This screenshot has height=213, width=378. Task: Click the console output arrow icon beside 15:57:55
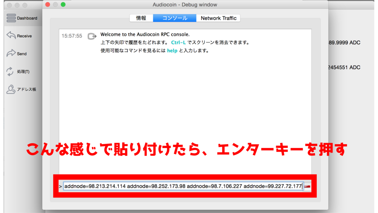pyautogui.click(x=92, y=36)
